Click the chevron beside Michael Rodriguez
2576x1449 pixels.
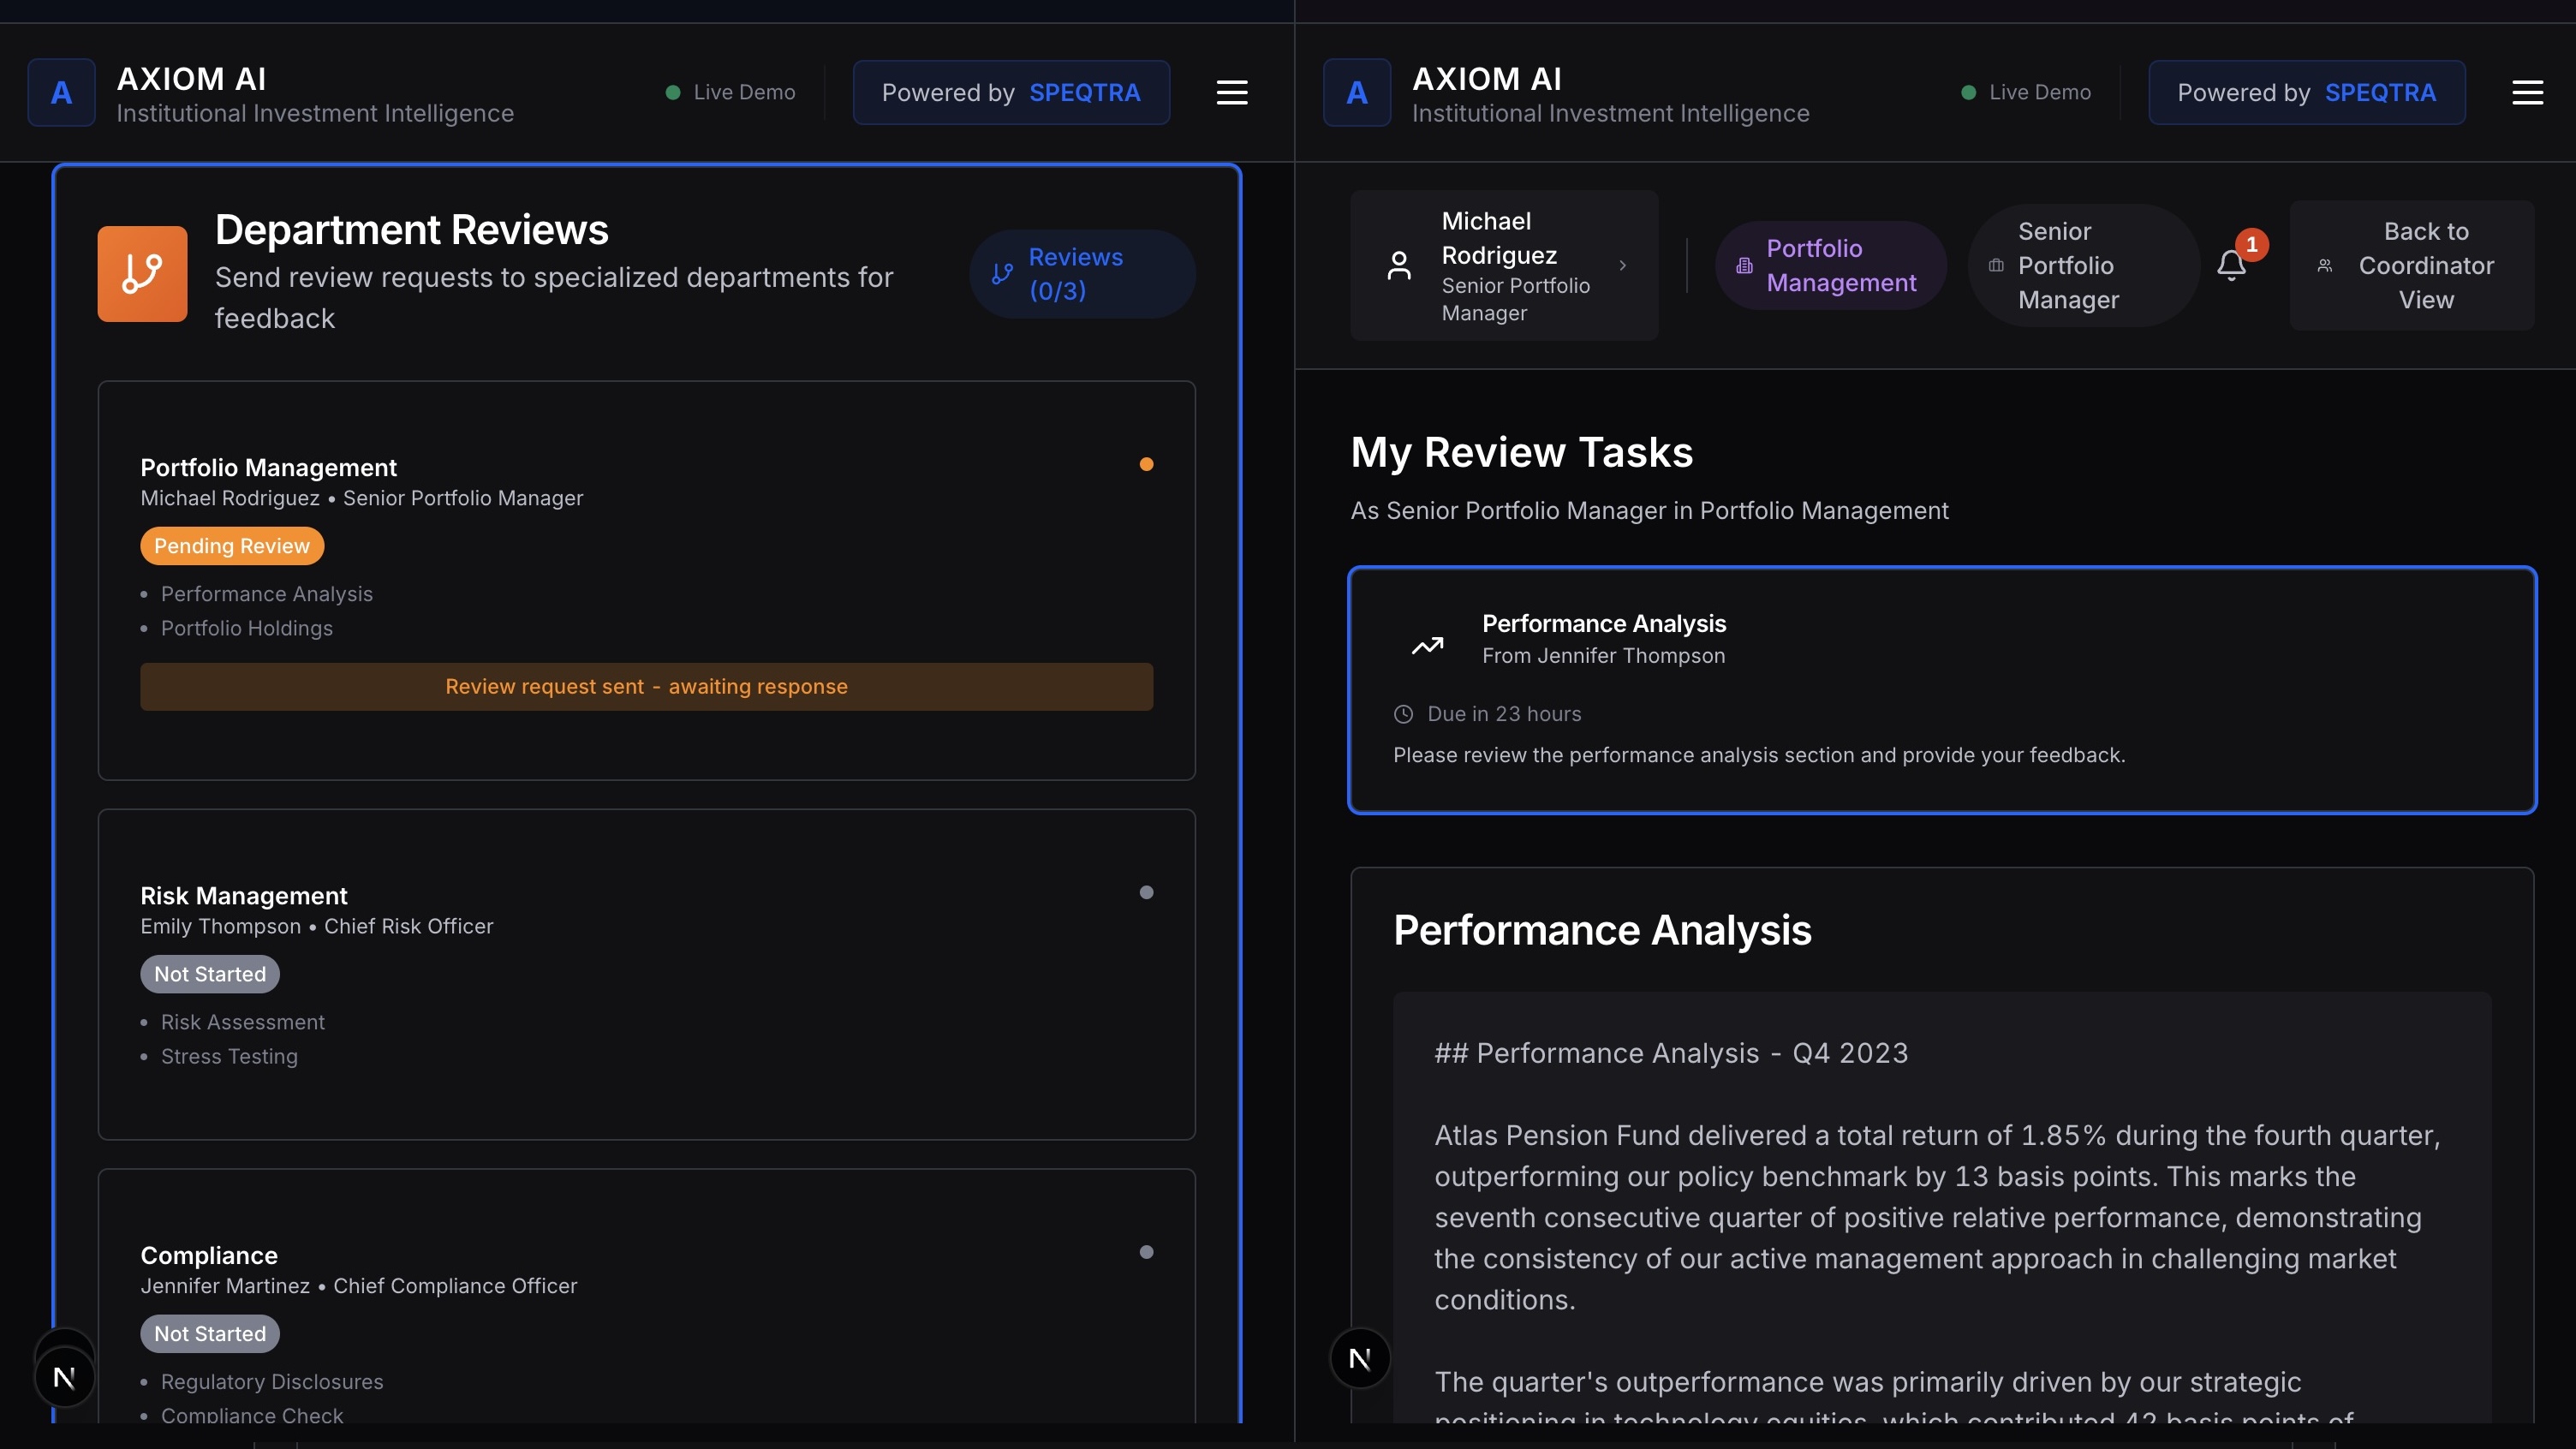point(1622,265)
